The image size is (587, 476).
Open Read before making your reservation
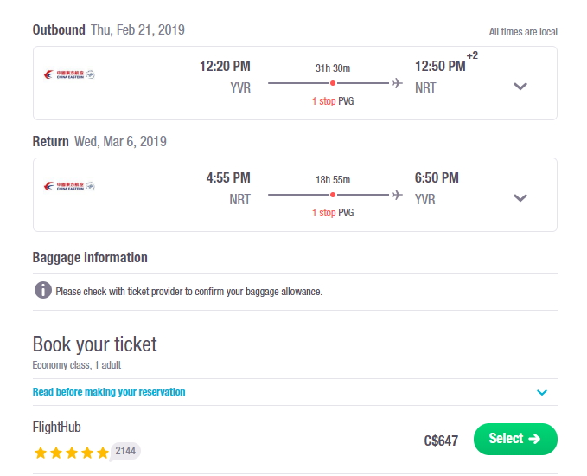coord(109,392)
